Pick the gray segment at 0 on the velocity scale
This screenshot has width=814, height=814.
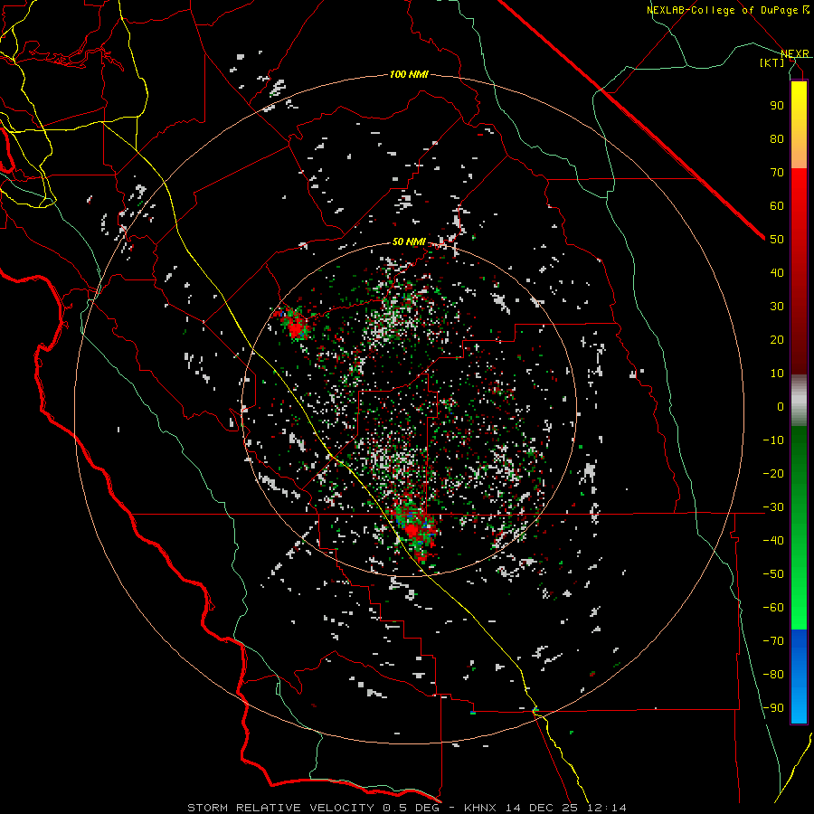799,401
